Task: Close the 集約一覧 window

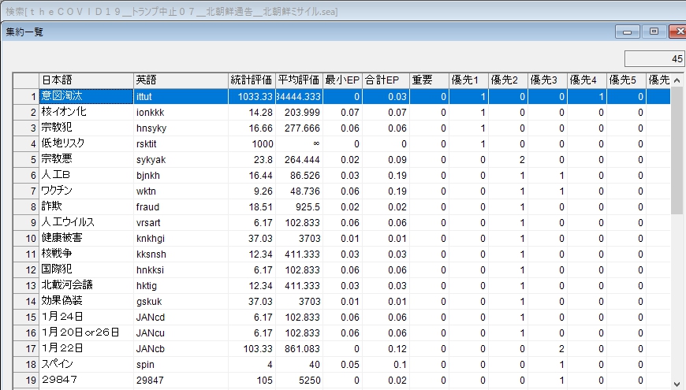Action: click(x=677, y=32)
